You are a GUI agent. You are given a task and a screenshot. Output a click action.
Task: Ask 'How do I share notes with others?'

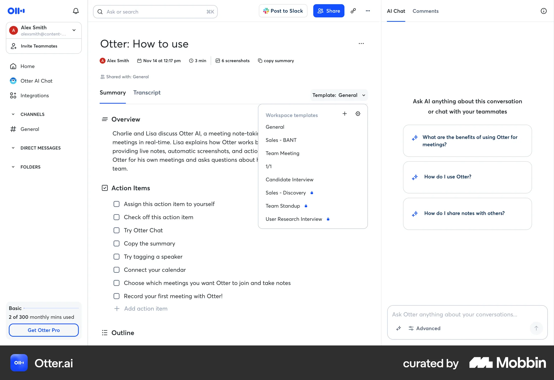(x=467, y=214)
